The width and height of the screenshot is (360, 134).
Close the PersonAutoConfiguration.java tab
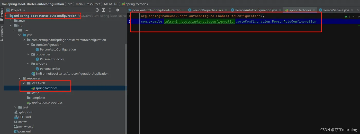(280, 10)
